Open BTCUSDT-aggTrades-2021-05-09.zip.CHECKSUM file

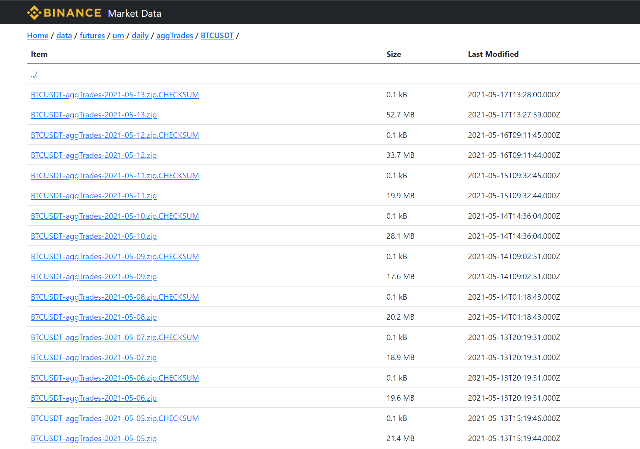[115, 256]
